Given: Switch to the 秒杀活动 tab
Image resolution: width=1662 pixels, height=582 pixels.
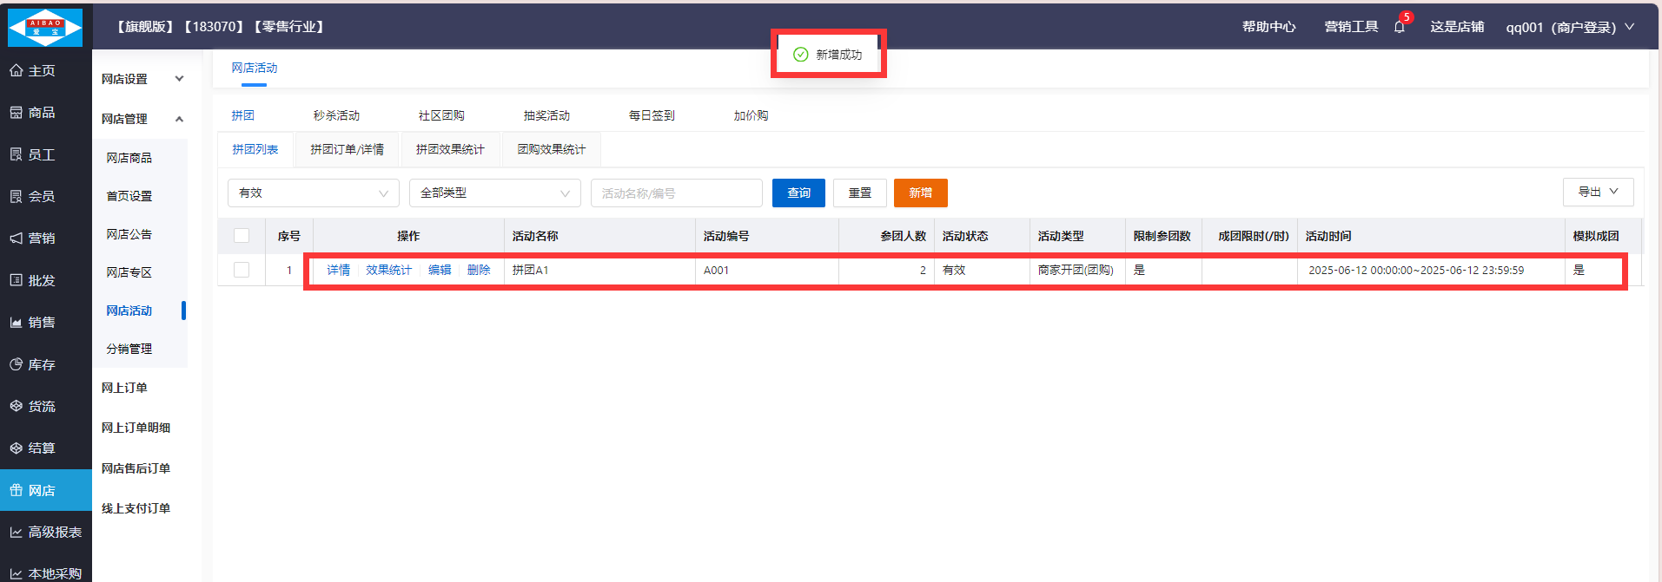Looking at the screenshot, I should [336, 115].
